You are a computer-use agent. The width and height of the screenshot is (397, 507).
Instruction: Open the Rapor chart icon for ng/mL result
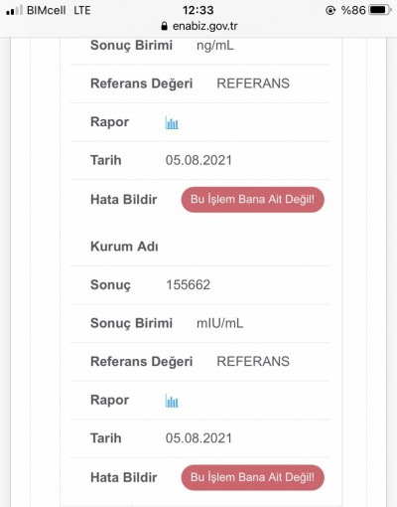(172, 123)
